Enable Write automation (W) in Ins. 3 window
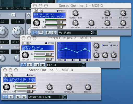 point(24,97)
